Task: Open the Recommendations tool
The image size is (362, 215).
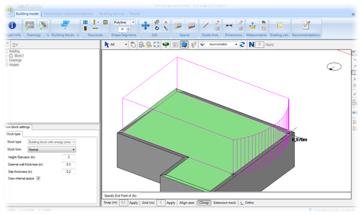Action: tap(306, 25)
